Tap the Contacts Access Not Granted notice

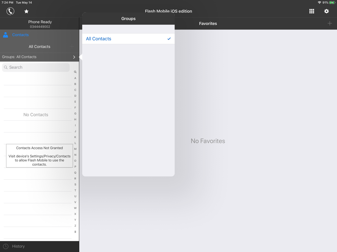39,156
